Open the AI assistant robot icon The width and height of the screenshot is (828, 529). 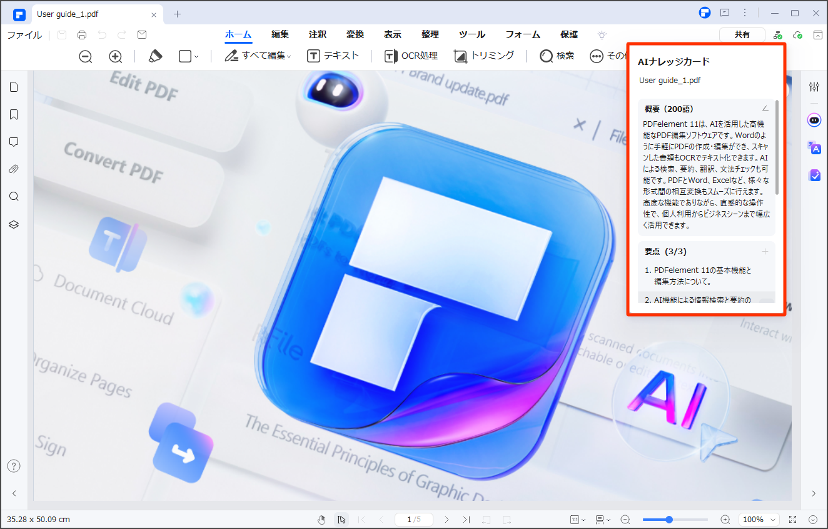click(814, 120)
